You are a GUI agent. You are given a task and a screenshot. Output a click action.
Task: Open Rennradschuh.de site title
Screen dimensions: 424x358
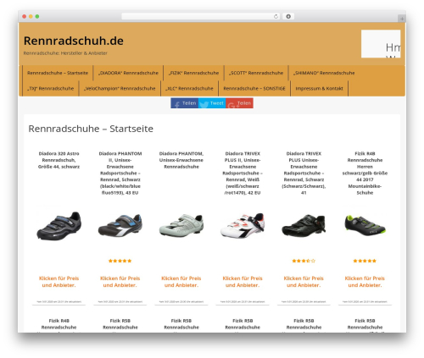[74, 41]
